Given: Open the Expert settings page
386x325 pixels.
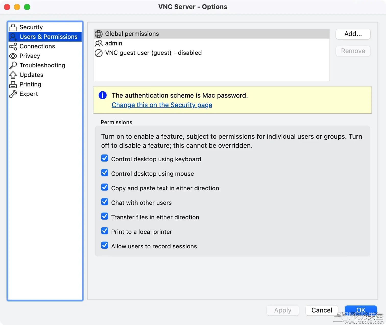Looking at the screenshot, I should coord(45,94).
